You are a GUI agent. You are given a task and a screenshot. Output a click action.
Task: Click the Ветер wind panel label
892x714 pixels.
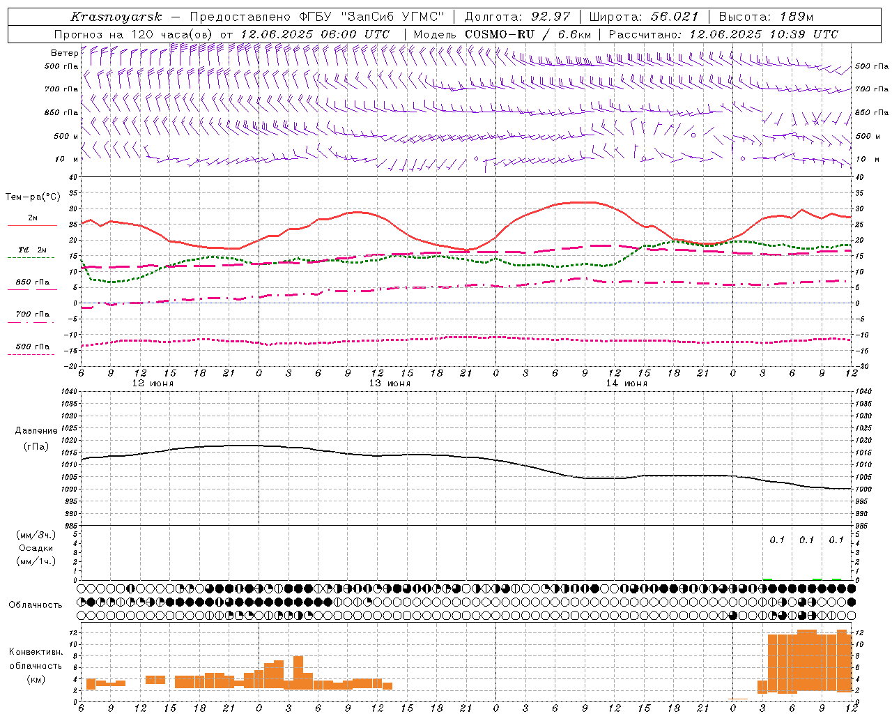coord(64,53)
